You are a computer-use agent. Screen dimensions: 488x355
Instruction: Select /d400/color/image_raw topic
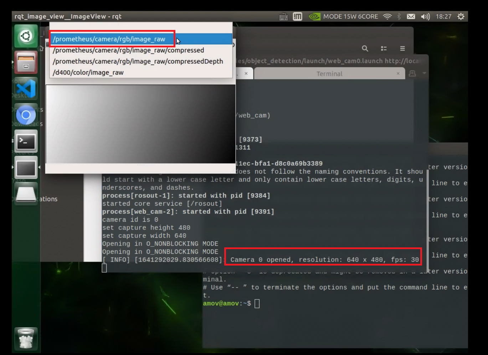tap(141, 72)
